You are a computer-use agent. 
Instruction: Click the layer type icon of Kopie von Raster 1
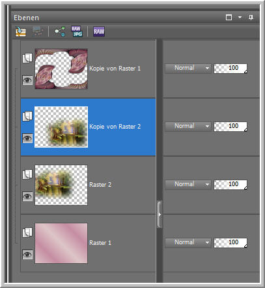pos(27,58)
